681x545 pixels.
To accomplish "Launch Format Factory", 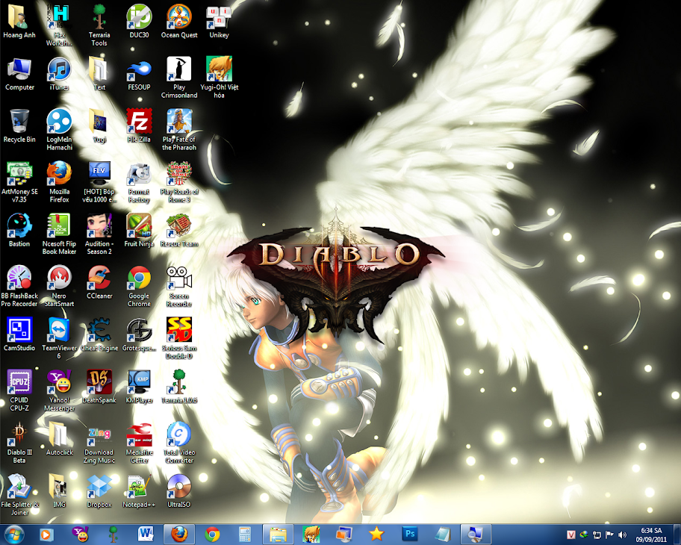I will tap(139, 181).
